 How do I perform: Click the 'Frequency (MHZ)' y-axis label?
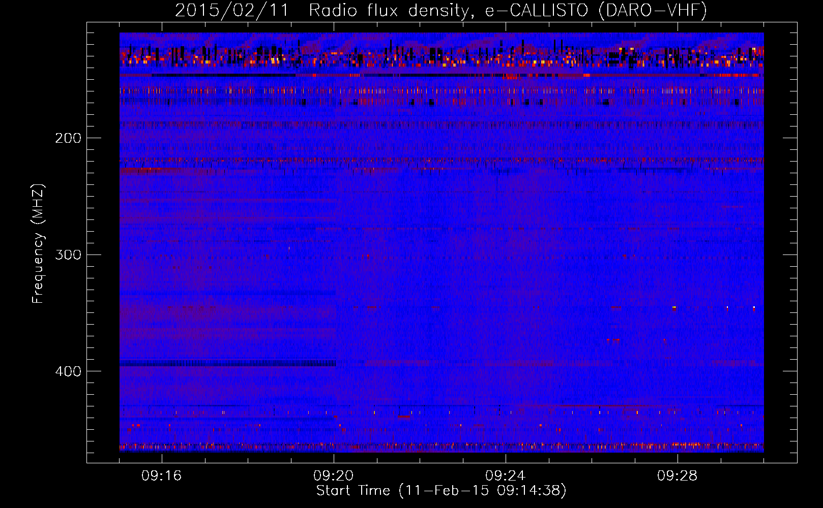click(38, 244)
